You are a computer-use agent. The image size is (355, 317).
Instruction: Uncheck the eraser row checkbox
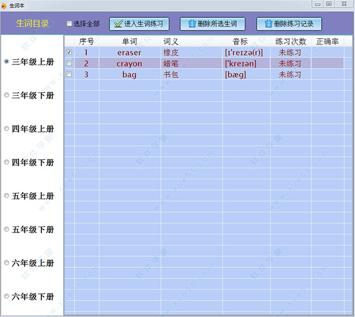pyautogui.click(x=69, y=52)
